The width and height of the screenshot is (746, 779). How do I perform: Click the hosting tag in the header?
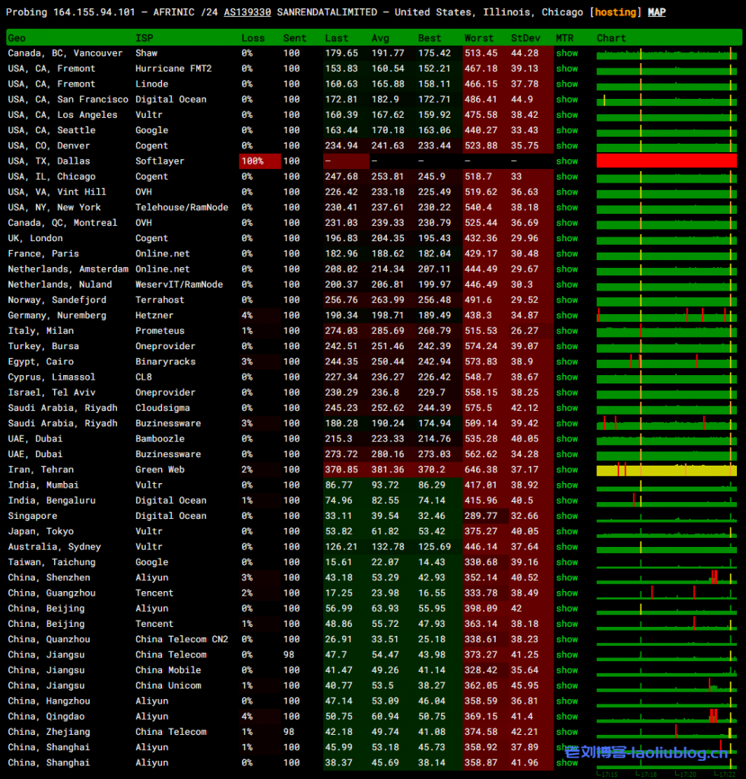tap(616, 12)
